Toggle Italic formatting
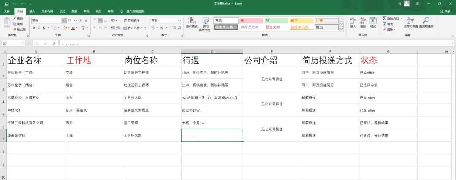Image resolution: width=456 pixels, height=180 pixels. (39, 28)
